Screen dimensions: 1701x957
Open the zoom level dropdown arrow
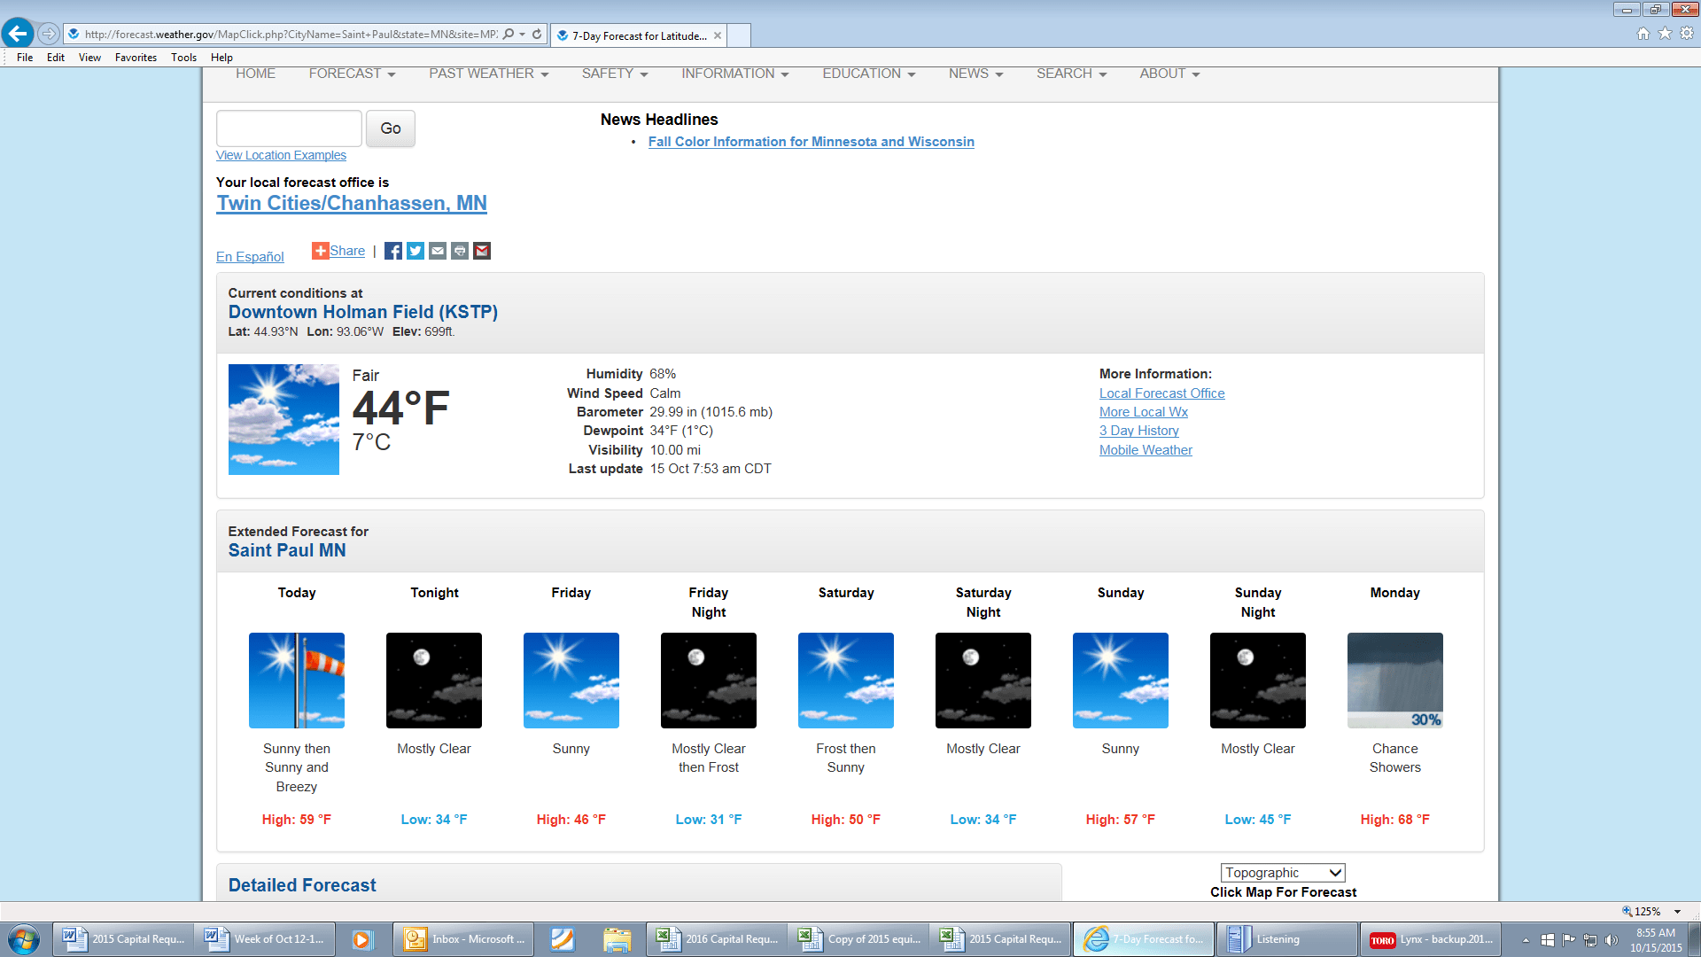1677,911
